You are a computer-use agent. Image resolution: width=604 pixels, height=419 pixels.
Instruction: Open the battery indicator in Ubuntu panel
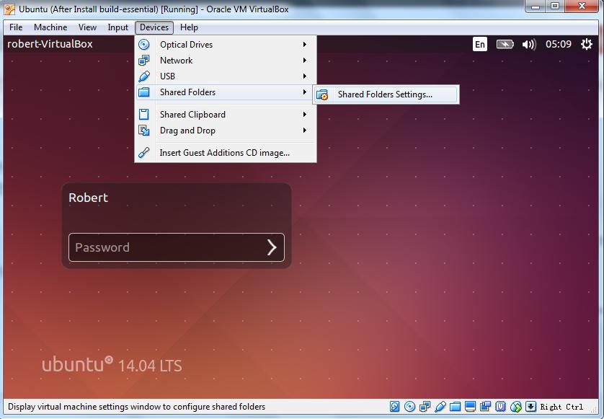(505, 44)
